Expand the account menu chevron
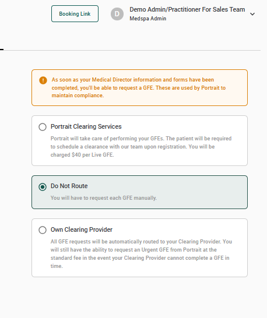 (252, 14)
